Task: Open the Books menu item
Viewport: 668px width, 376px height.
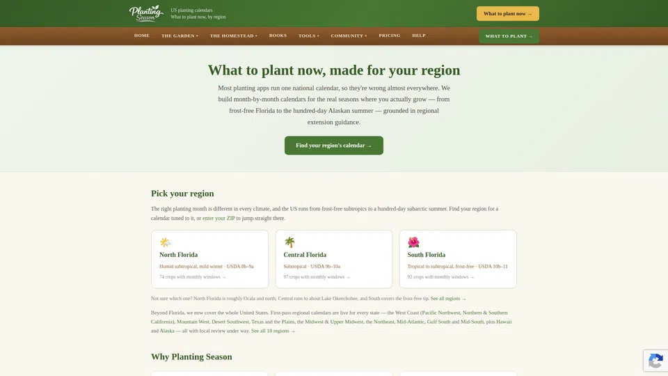Action: point(278,36)
